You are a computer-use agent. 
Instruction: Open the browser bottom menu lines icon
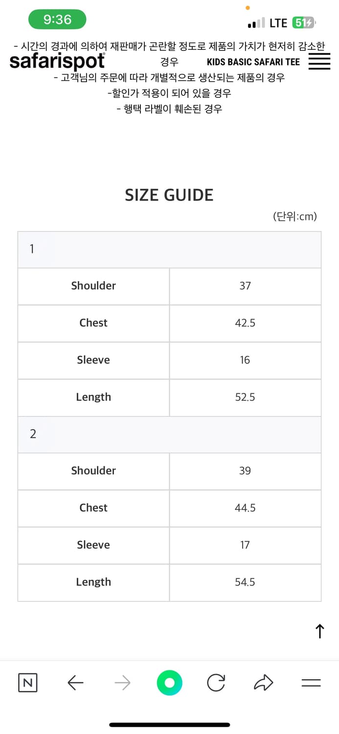[311, 683]
